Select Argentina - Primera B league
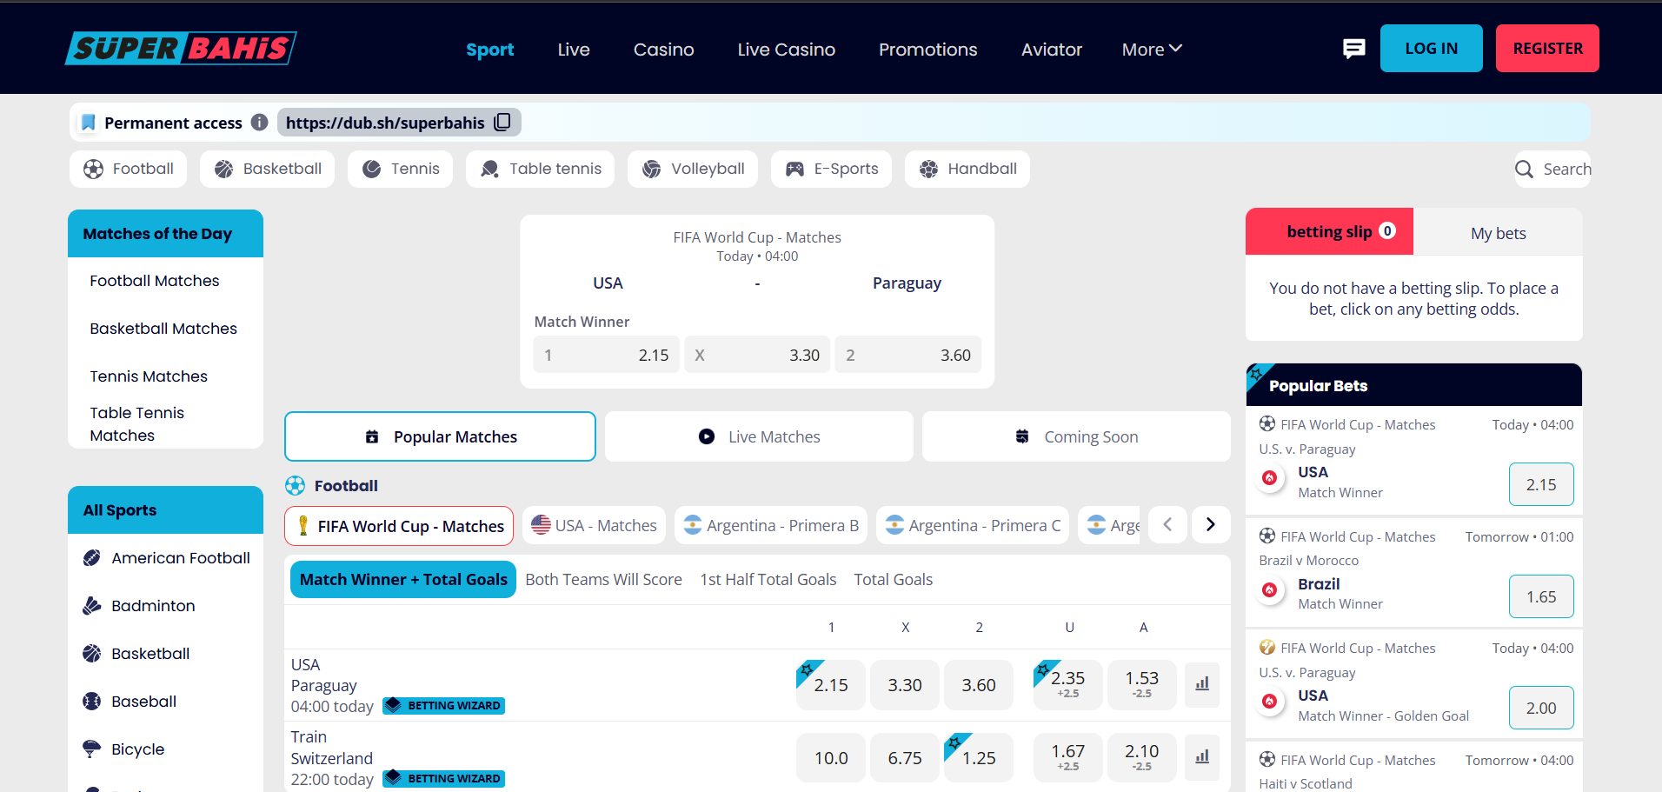This screenshot has width=1662, height=792. pos(771,526)
